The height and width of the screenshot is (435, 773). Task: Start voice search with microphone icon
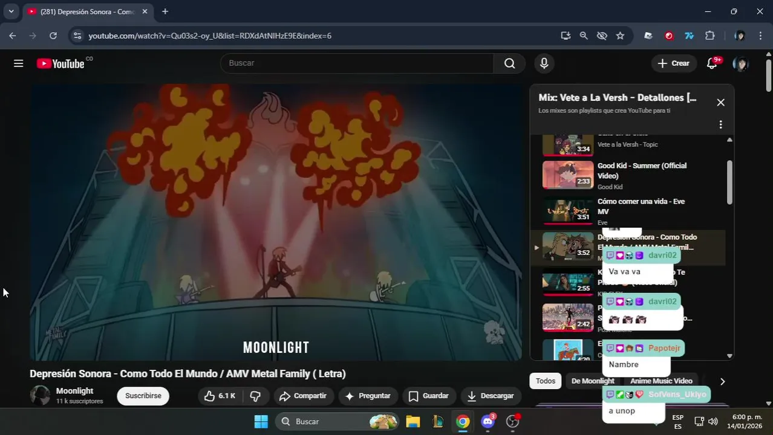[x=544, y=63]
